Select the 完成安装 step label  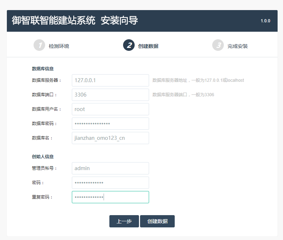pyautogui.click(x=238, y=46)
